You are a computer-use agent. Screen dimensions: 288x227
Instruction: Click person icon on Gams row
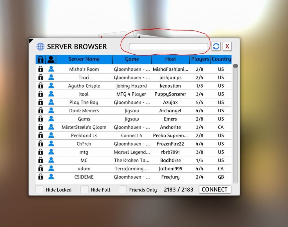pos(51,119)
